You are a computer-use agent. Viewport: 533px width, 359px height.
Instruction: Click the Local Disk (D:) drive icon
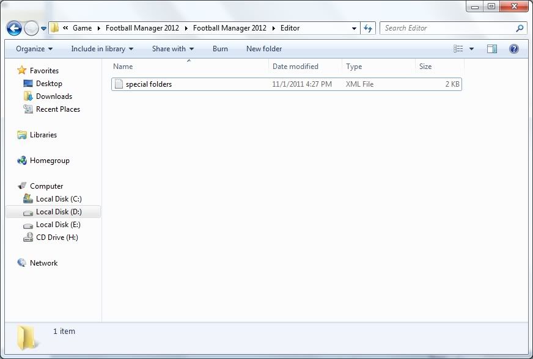coord(28,213)
